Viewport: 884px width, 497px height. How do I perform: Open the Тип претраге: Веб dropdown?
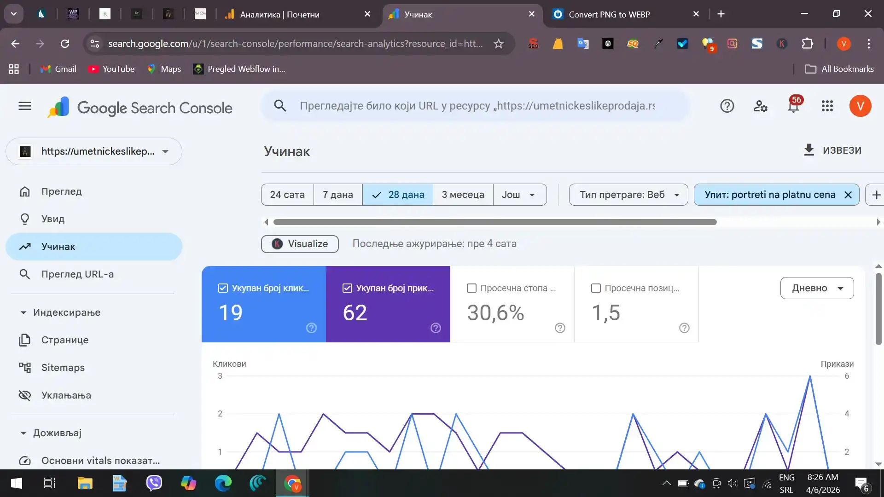coord(628,195)
